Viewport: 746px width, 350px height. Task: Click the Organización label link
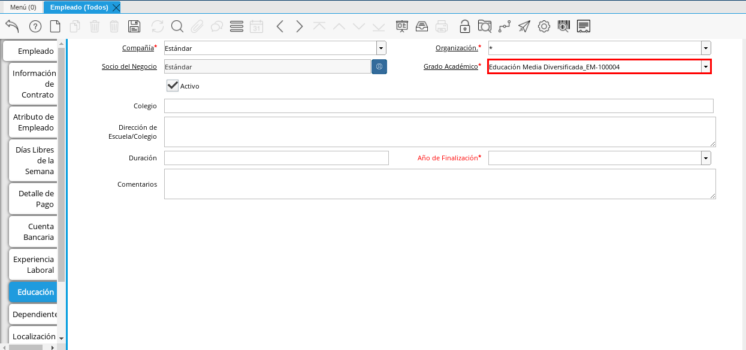tap(457, 48)
